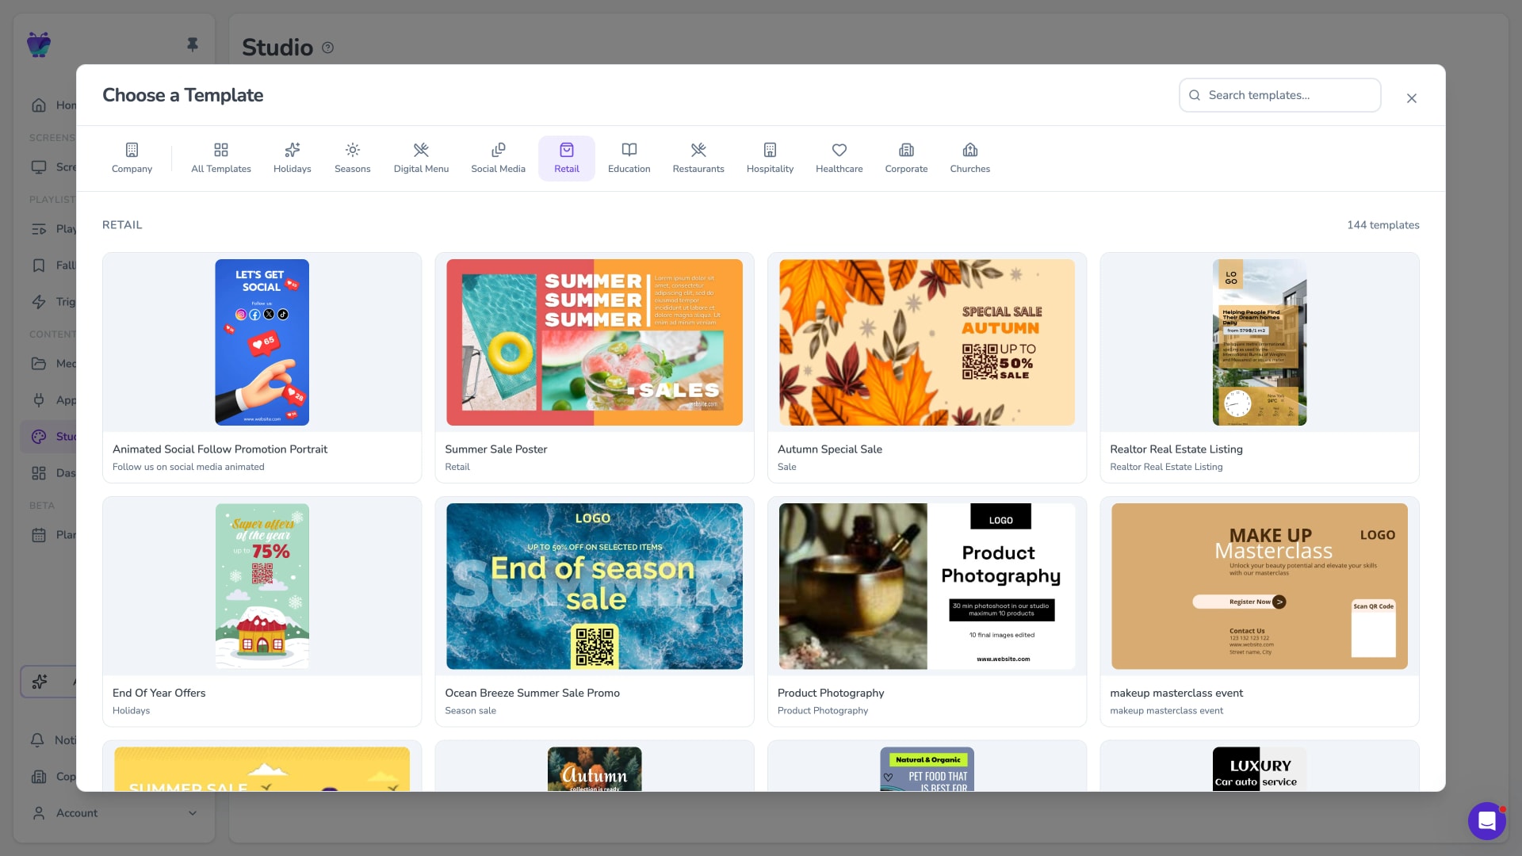Switch to the Corporate category tab
Viewport: 1522px width, 856px height.
pos(906,159)
